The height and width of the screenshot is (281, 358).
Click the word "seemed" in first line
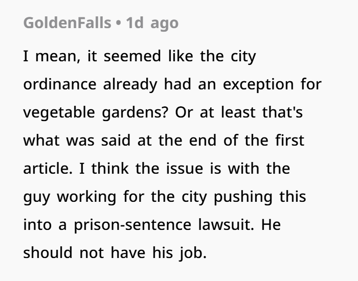pyautogui.click(x=132, y=56)
